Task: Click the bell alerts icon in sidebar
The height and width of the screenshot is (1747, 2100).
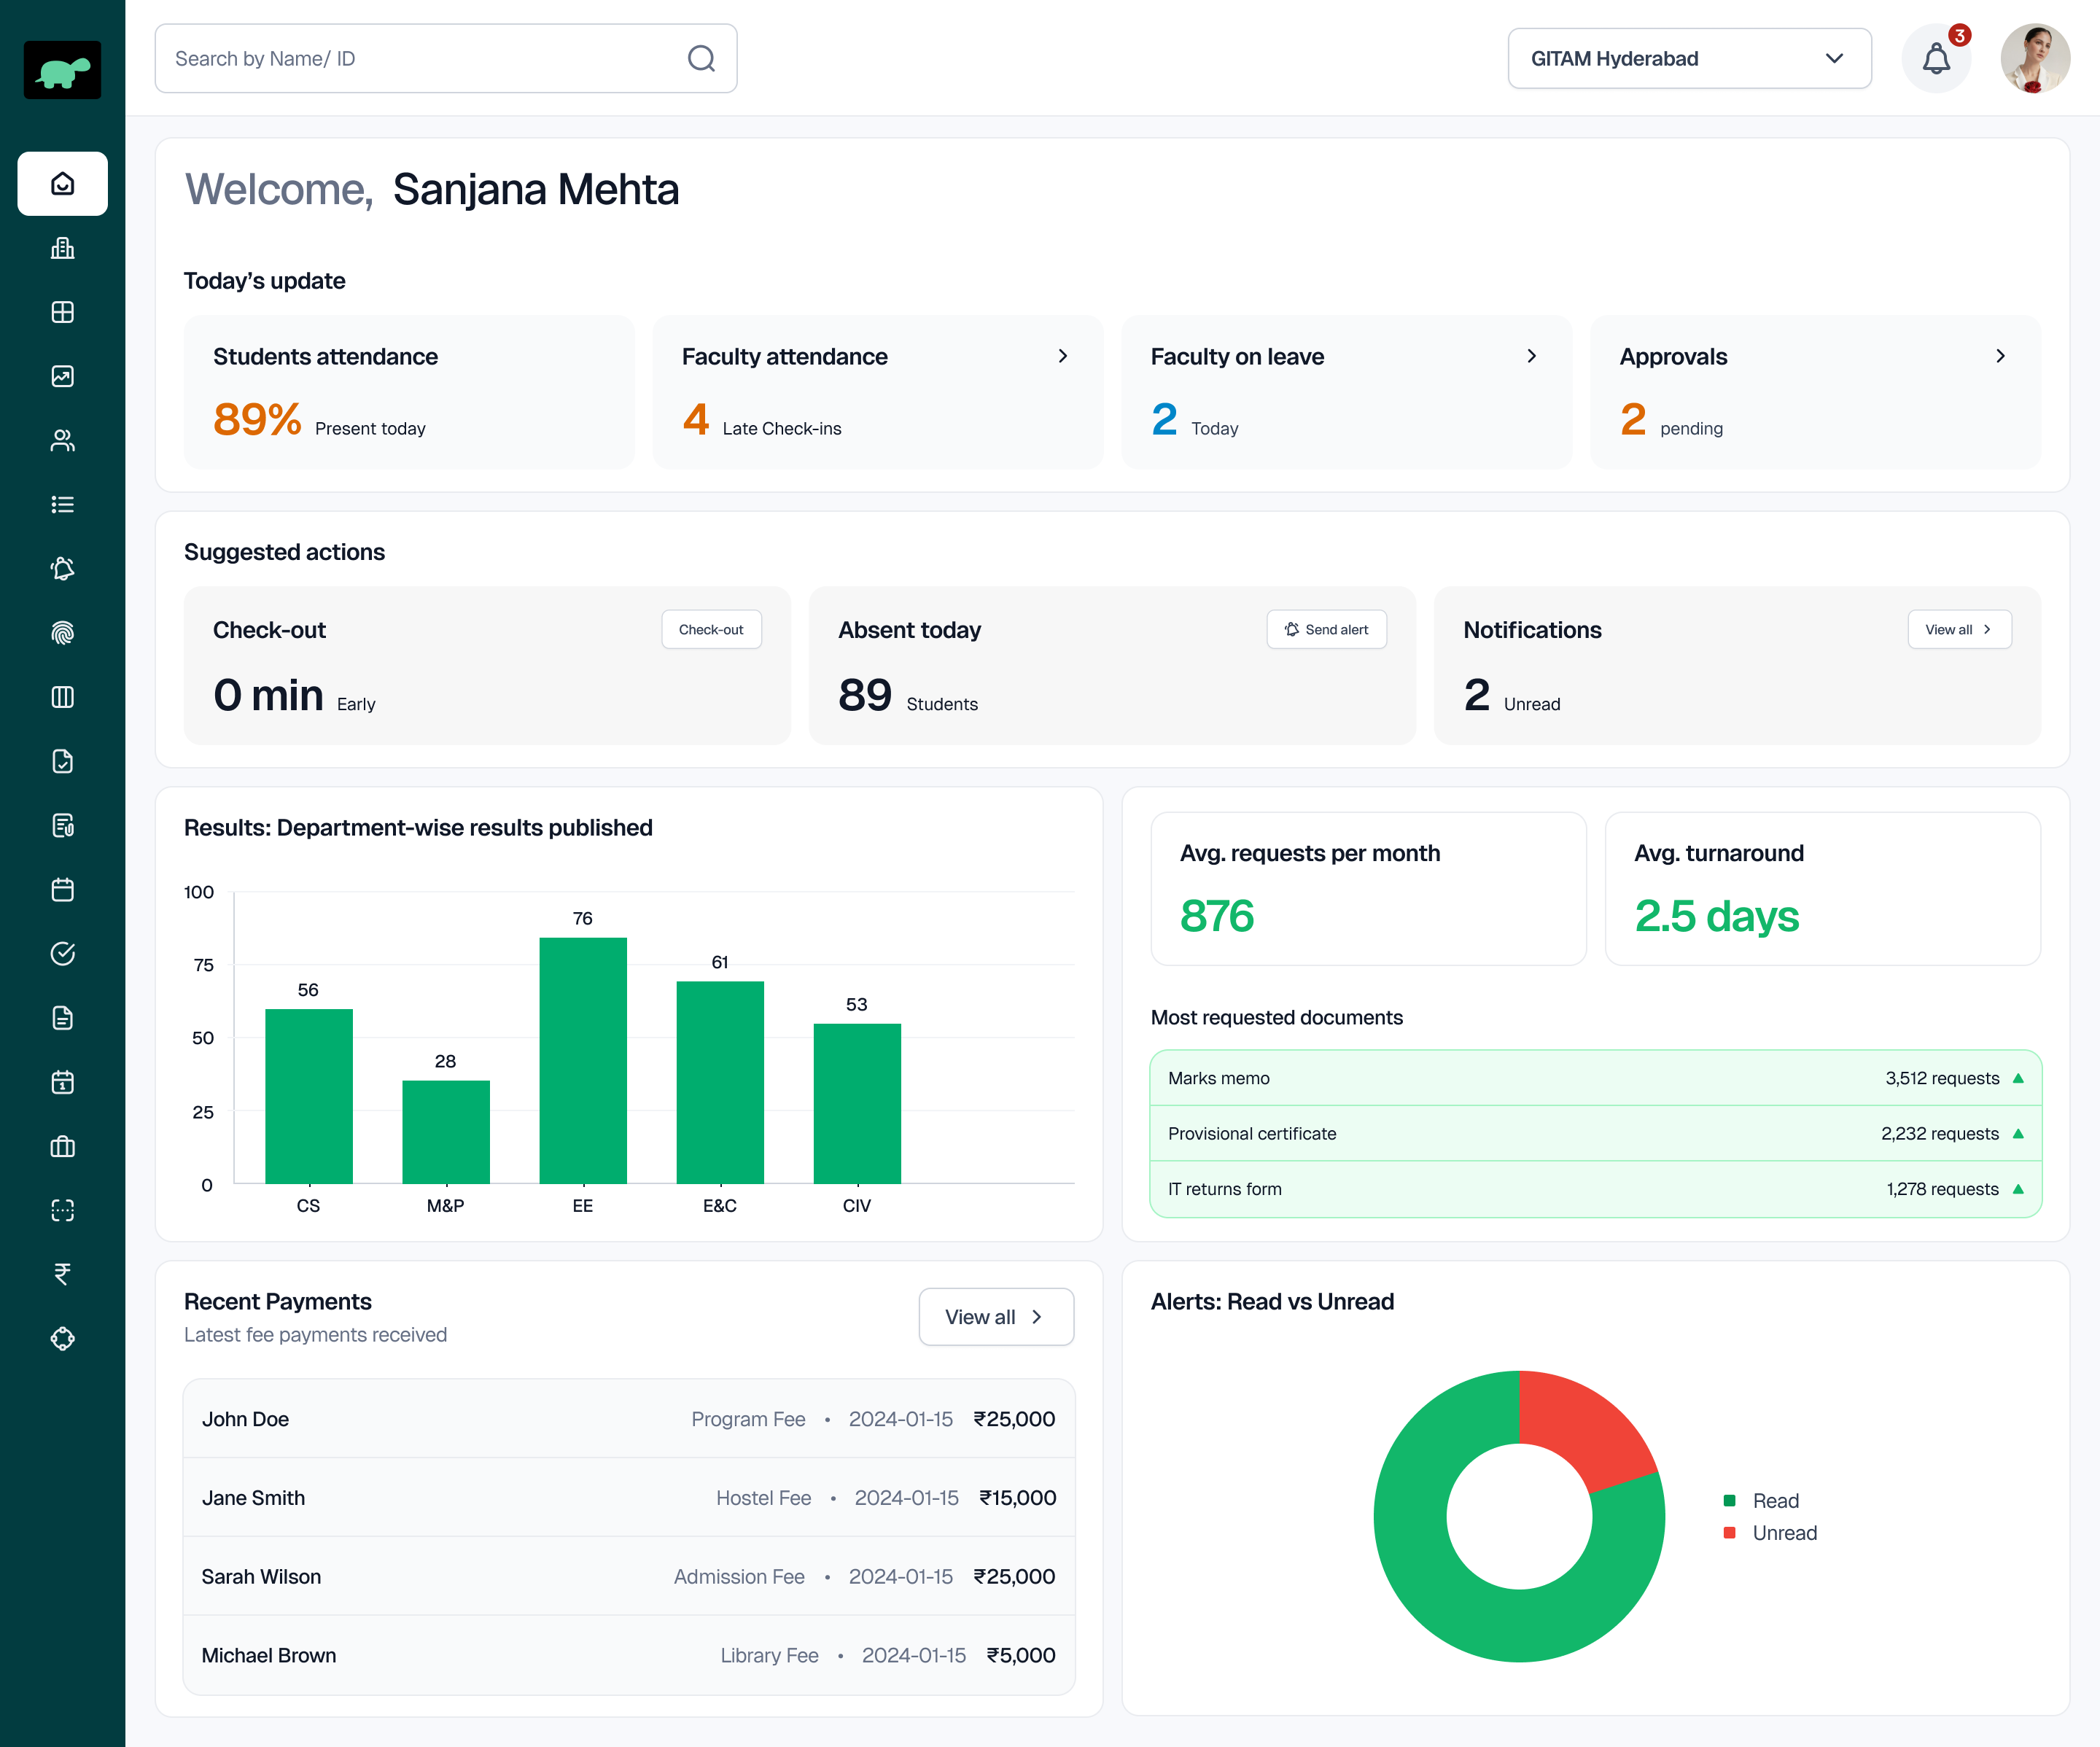Action: [x=62, y=569]
